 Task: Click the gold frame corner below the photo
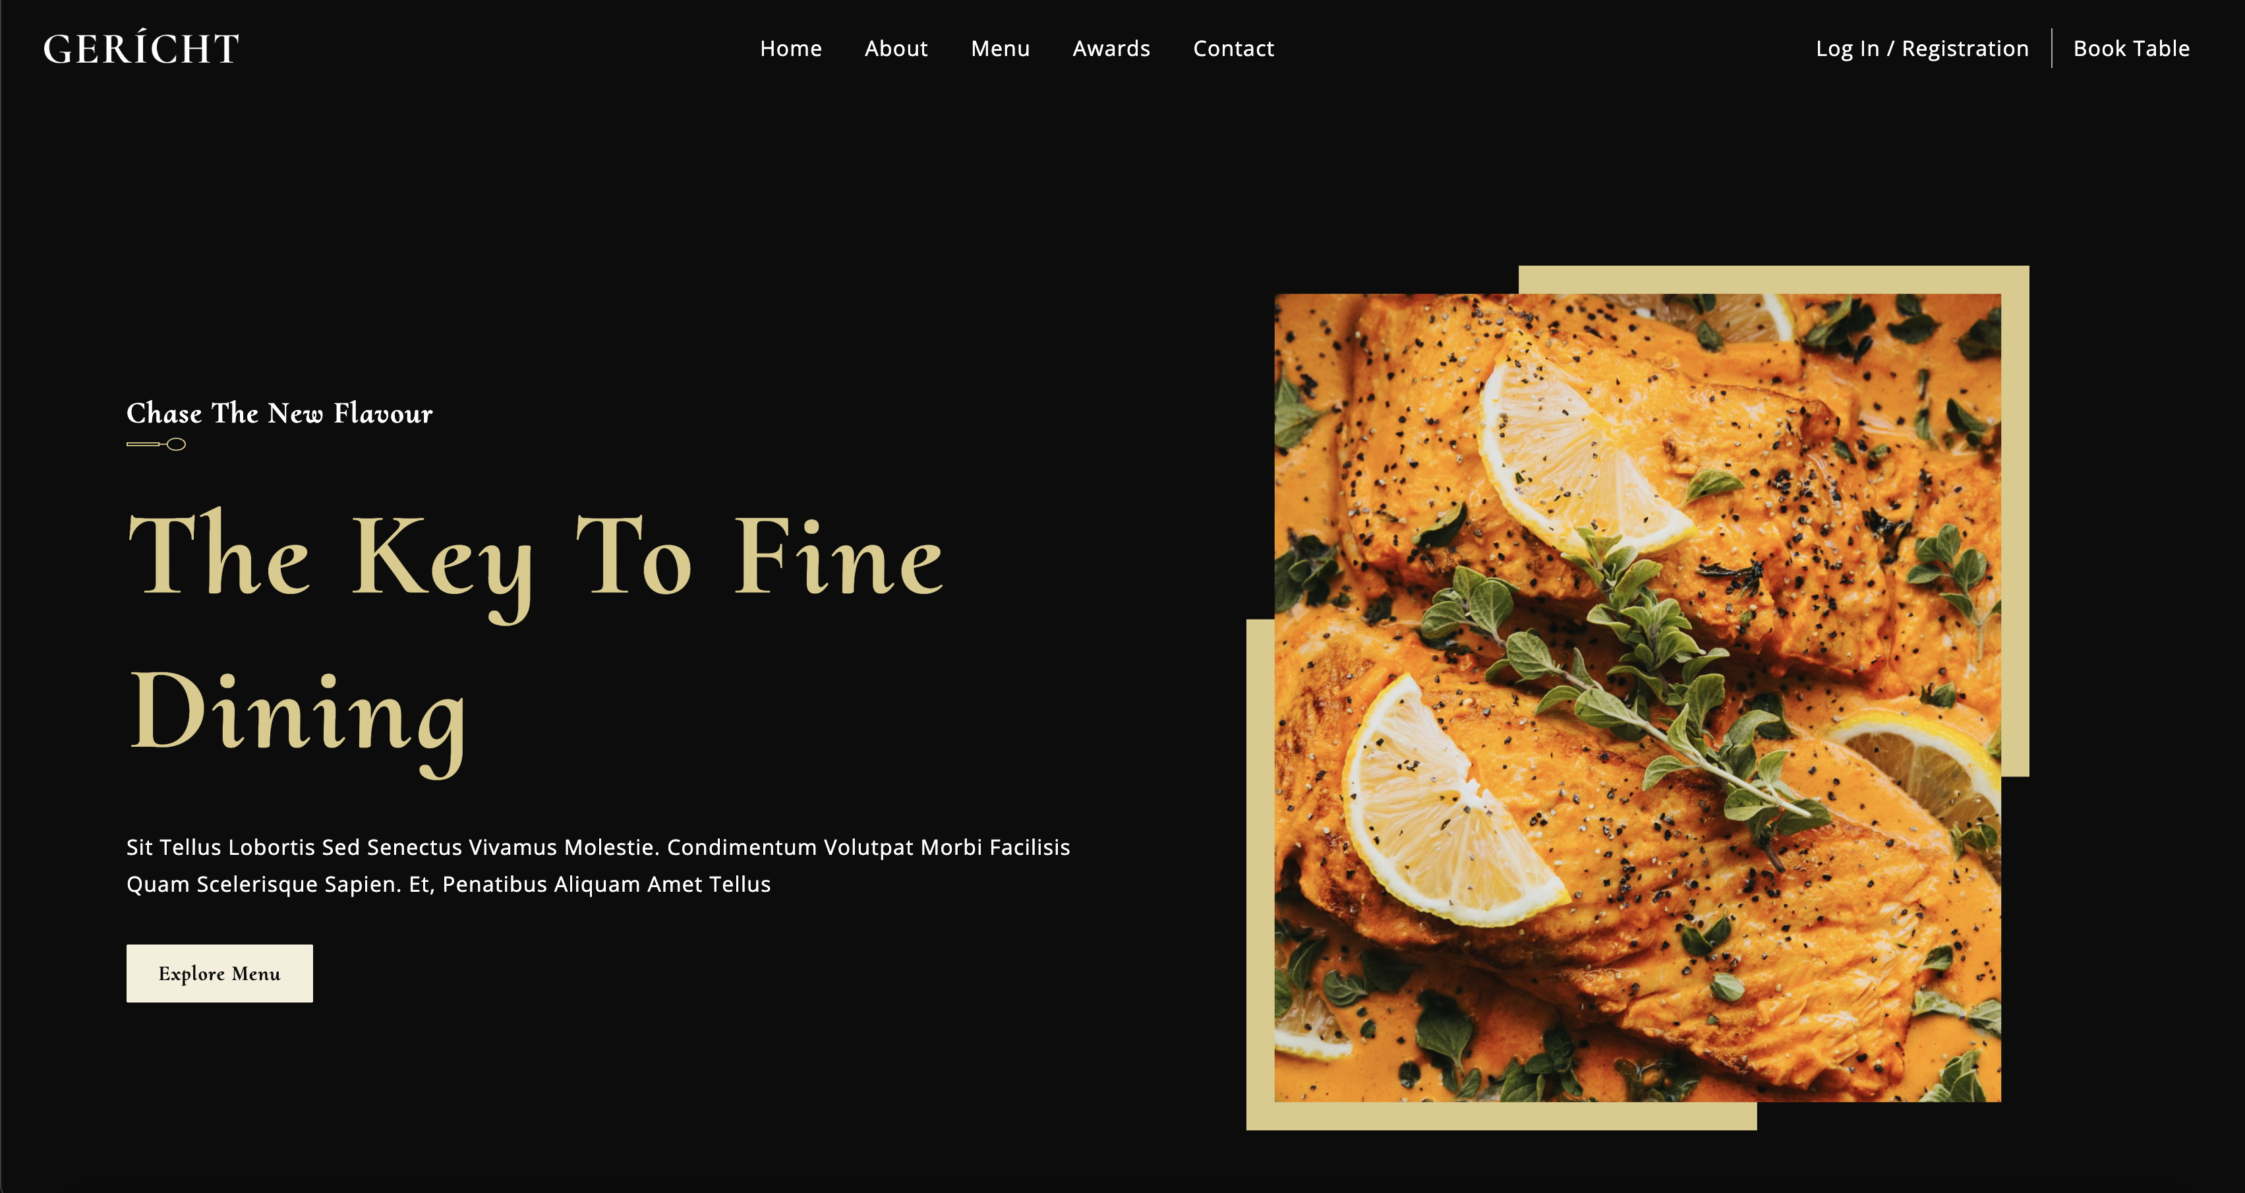[1501, 1117]
